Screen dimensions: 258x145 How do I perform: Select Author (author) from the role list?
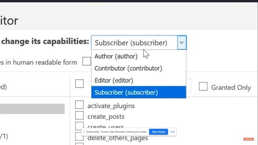pyautogui.click(x=139, y=56)
